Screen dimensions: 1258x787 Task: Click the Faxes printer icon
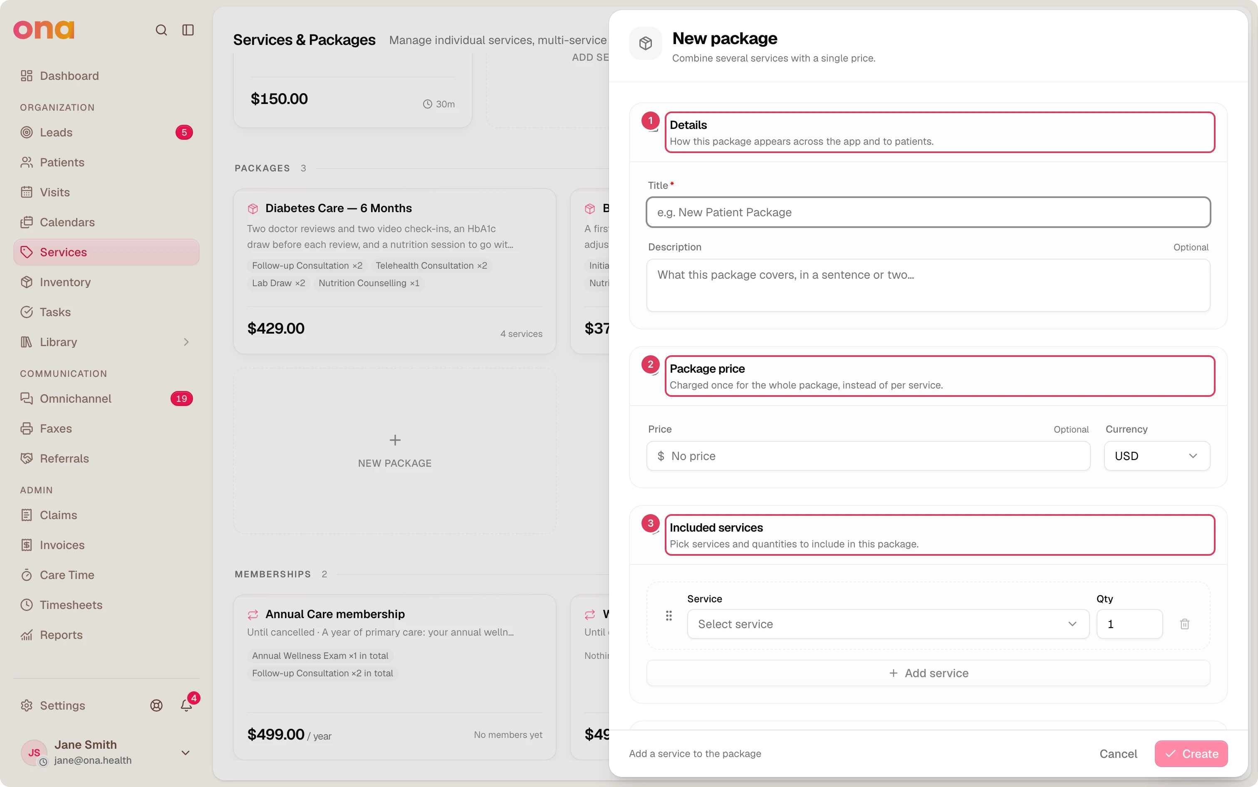point(27,428)
